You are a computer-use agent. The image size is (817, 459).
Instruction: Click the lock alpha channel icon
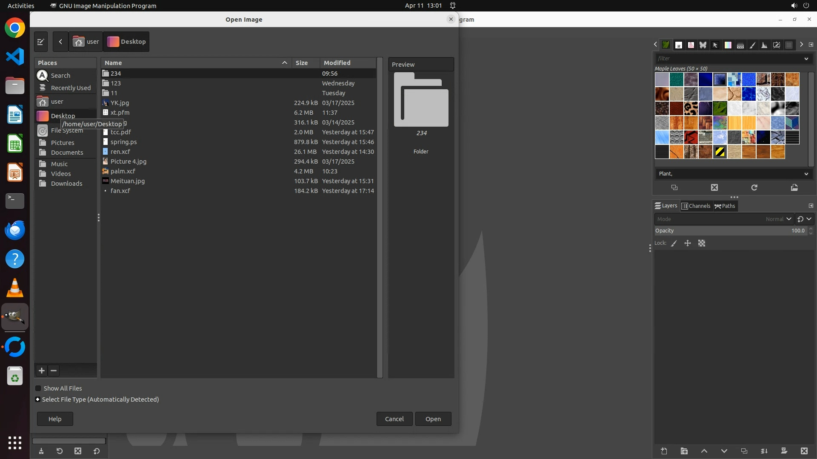pos(702,244)
